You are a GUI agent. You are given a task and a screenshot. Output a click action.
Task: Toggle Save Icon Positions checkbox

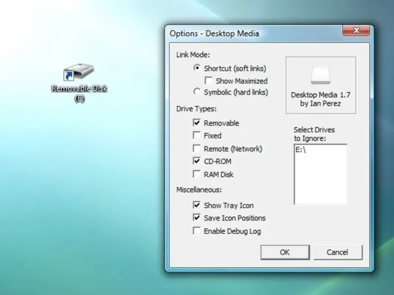pyautogui.click(x=197, y=217)
